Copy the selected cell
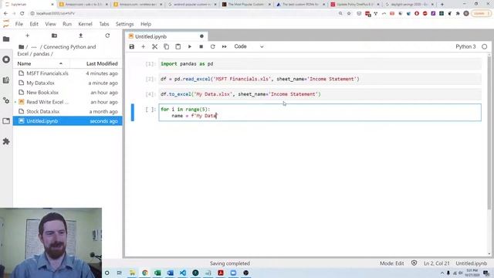The width and height of the screenshot is (494, 278). tap(167, 46)
